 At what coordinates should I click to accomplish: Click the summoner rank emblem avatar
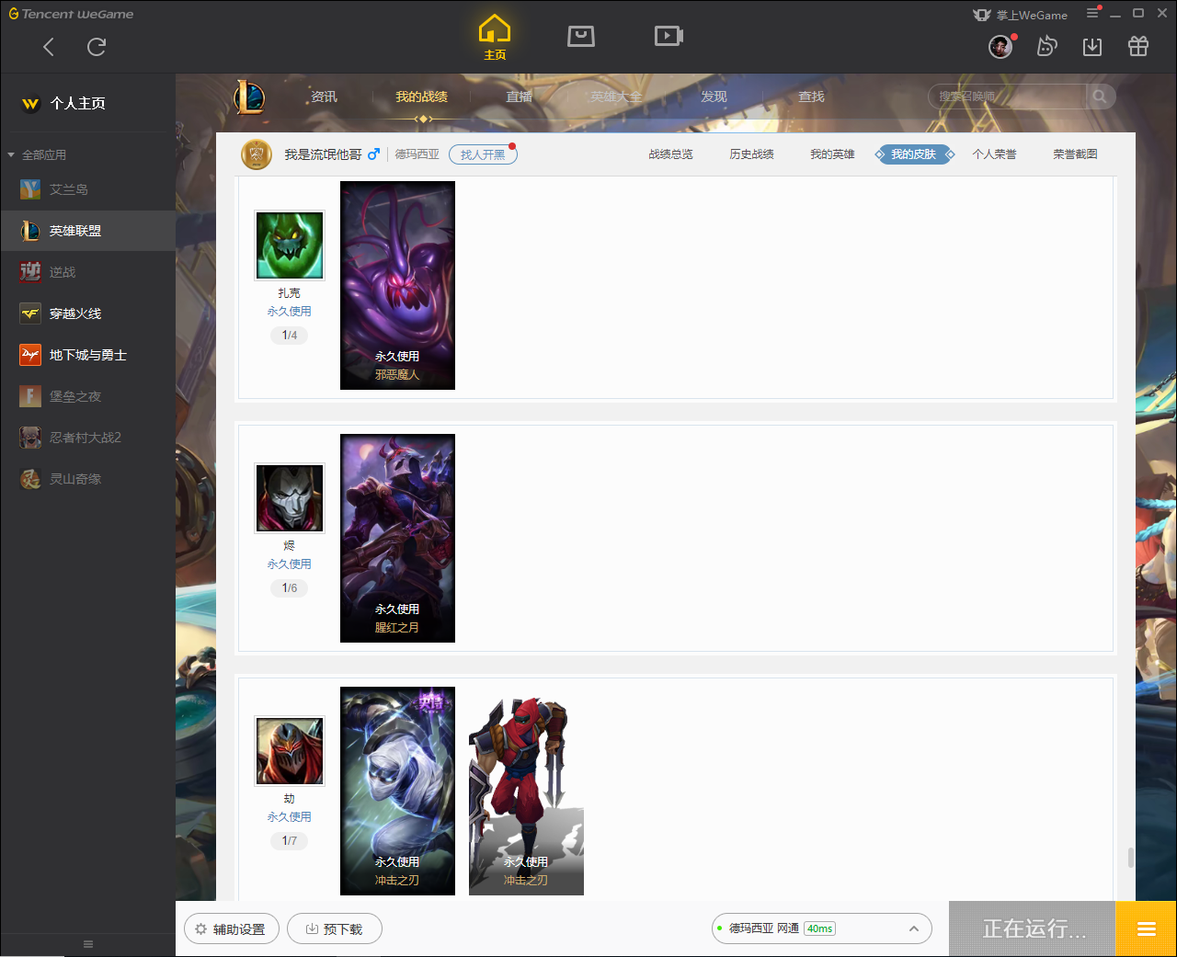257,154
